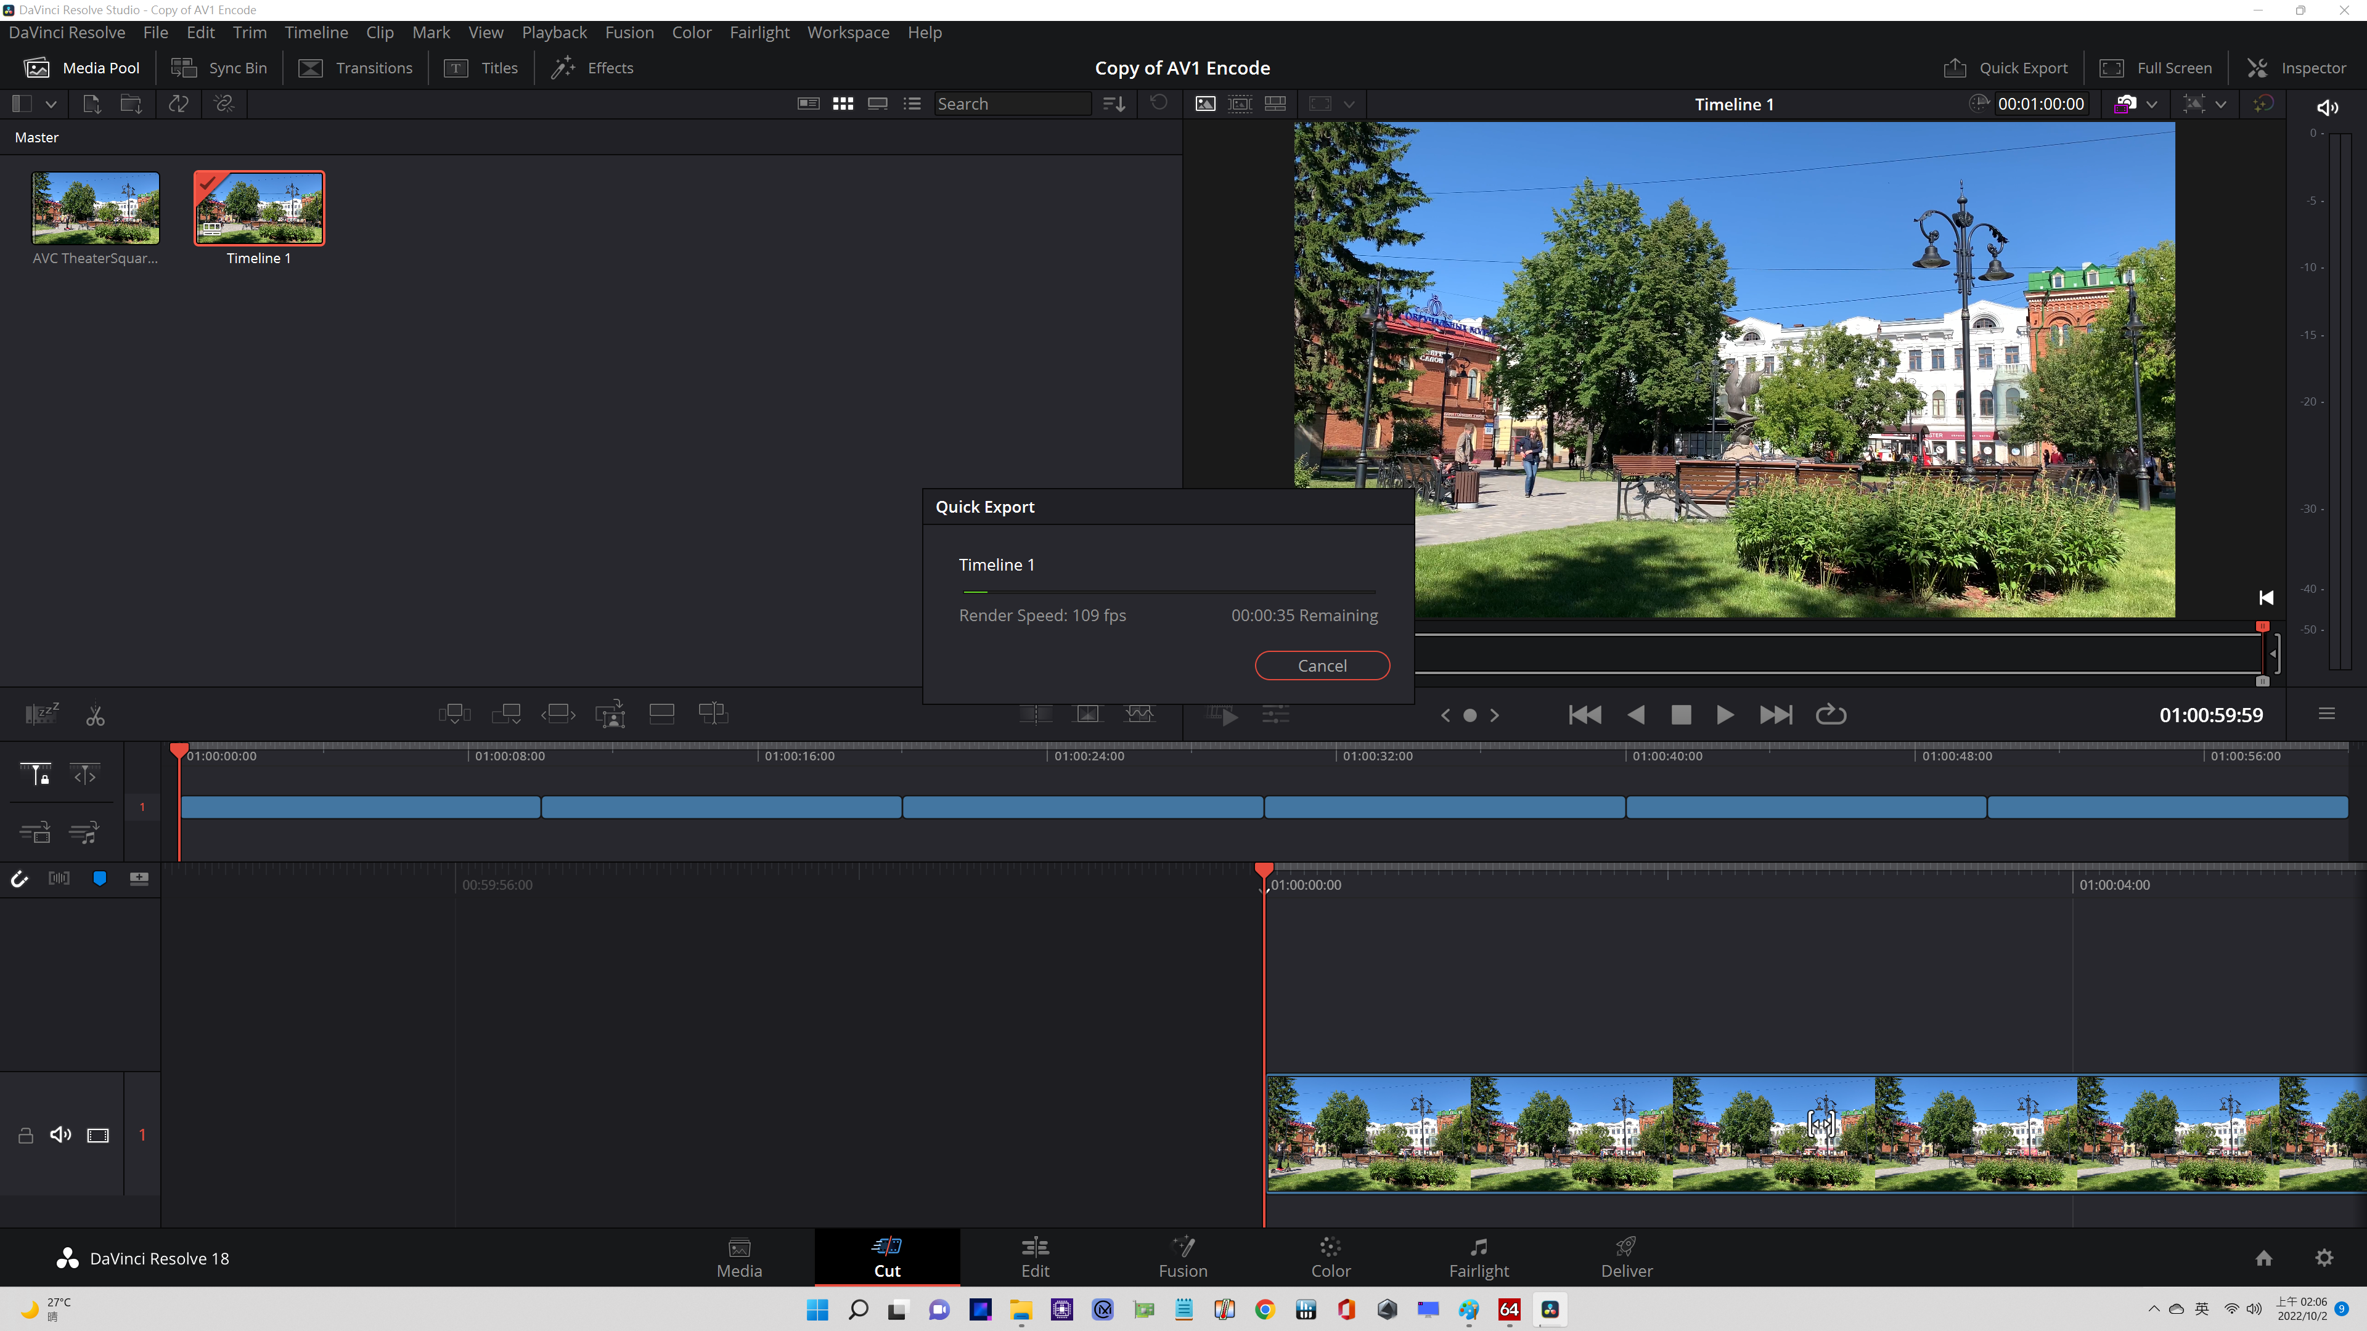The width and height of the screenshot is (2367, 1331).
Task: Open the timeline options menu
Action: tap(2326, 714)
